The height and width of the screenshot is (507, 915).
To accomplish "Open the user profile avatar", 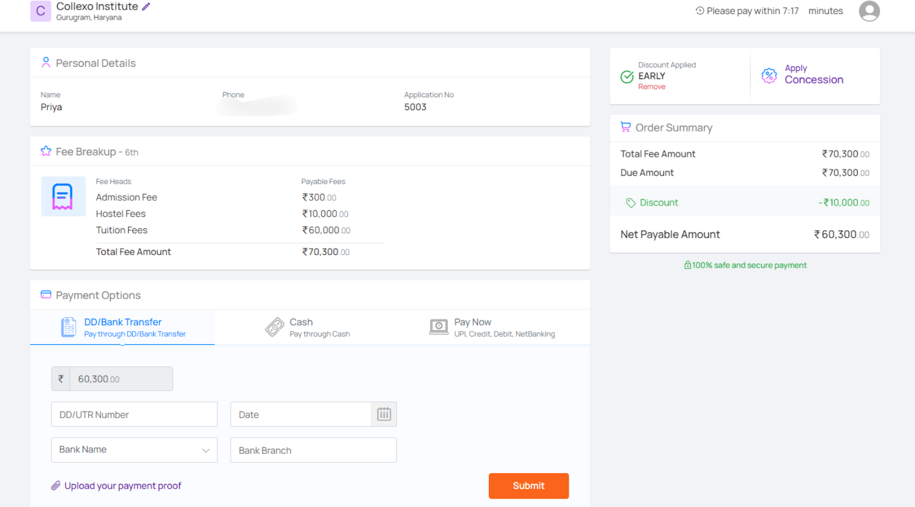I will pyautogui.click(x=869, y=11).
